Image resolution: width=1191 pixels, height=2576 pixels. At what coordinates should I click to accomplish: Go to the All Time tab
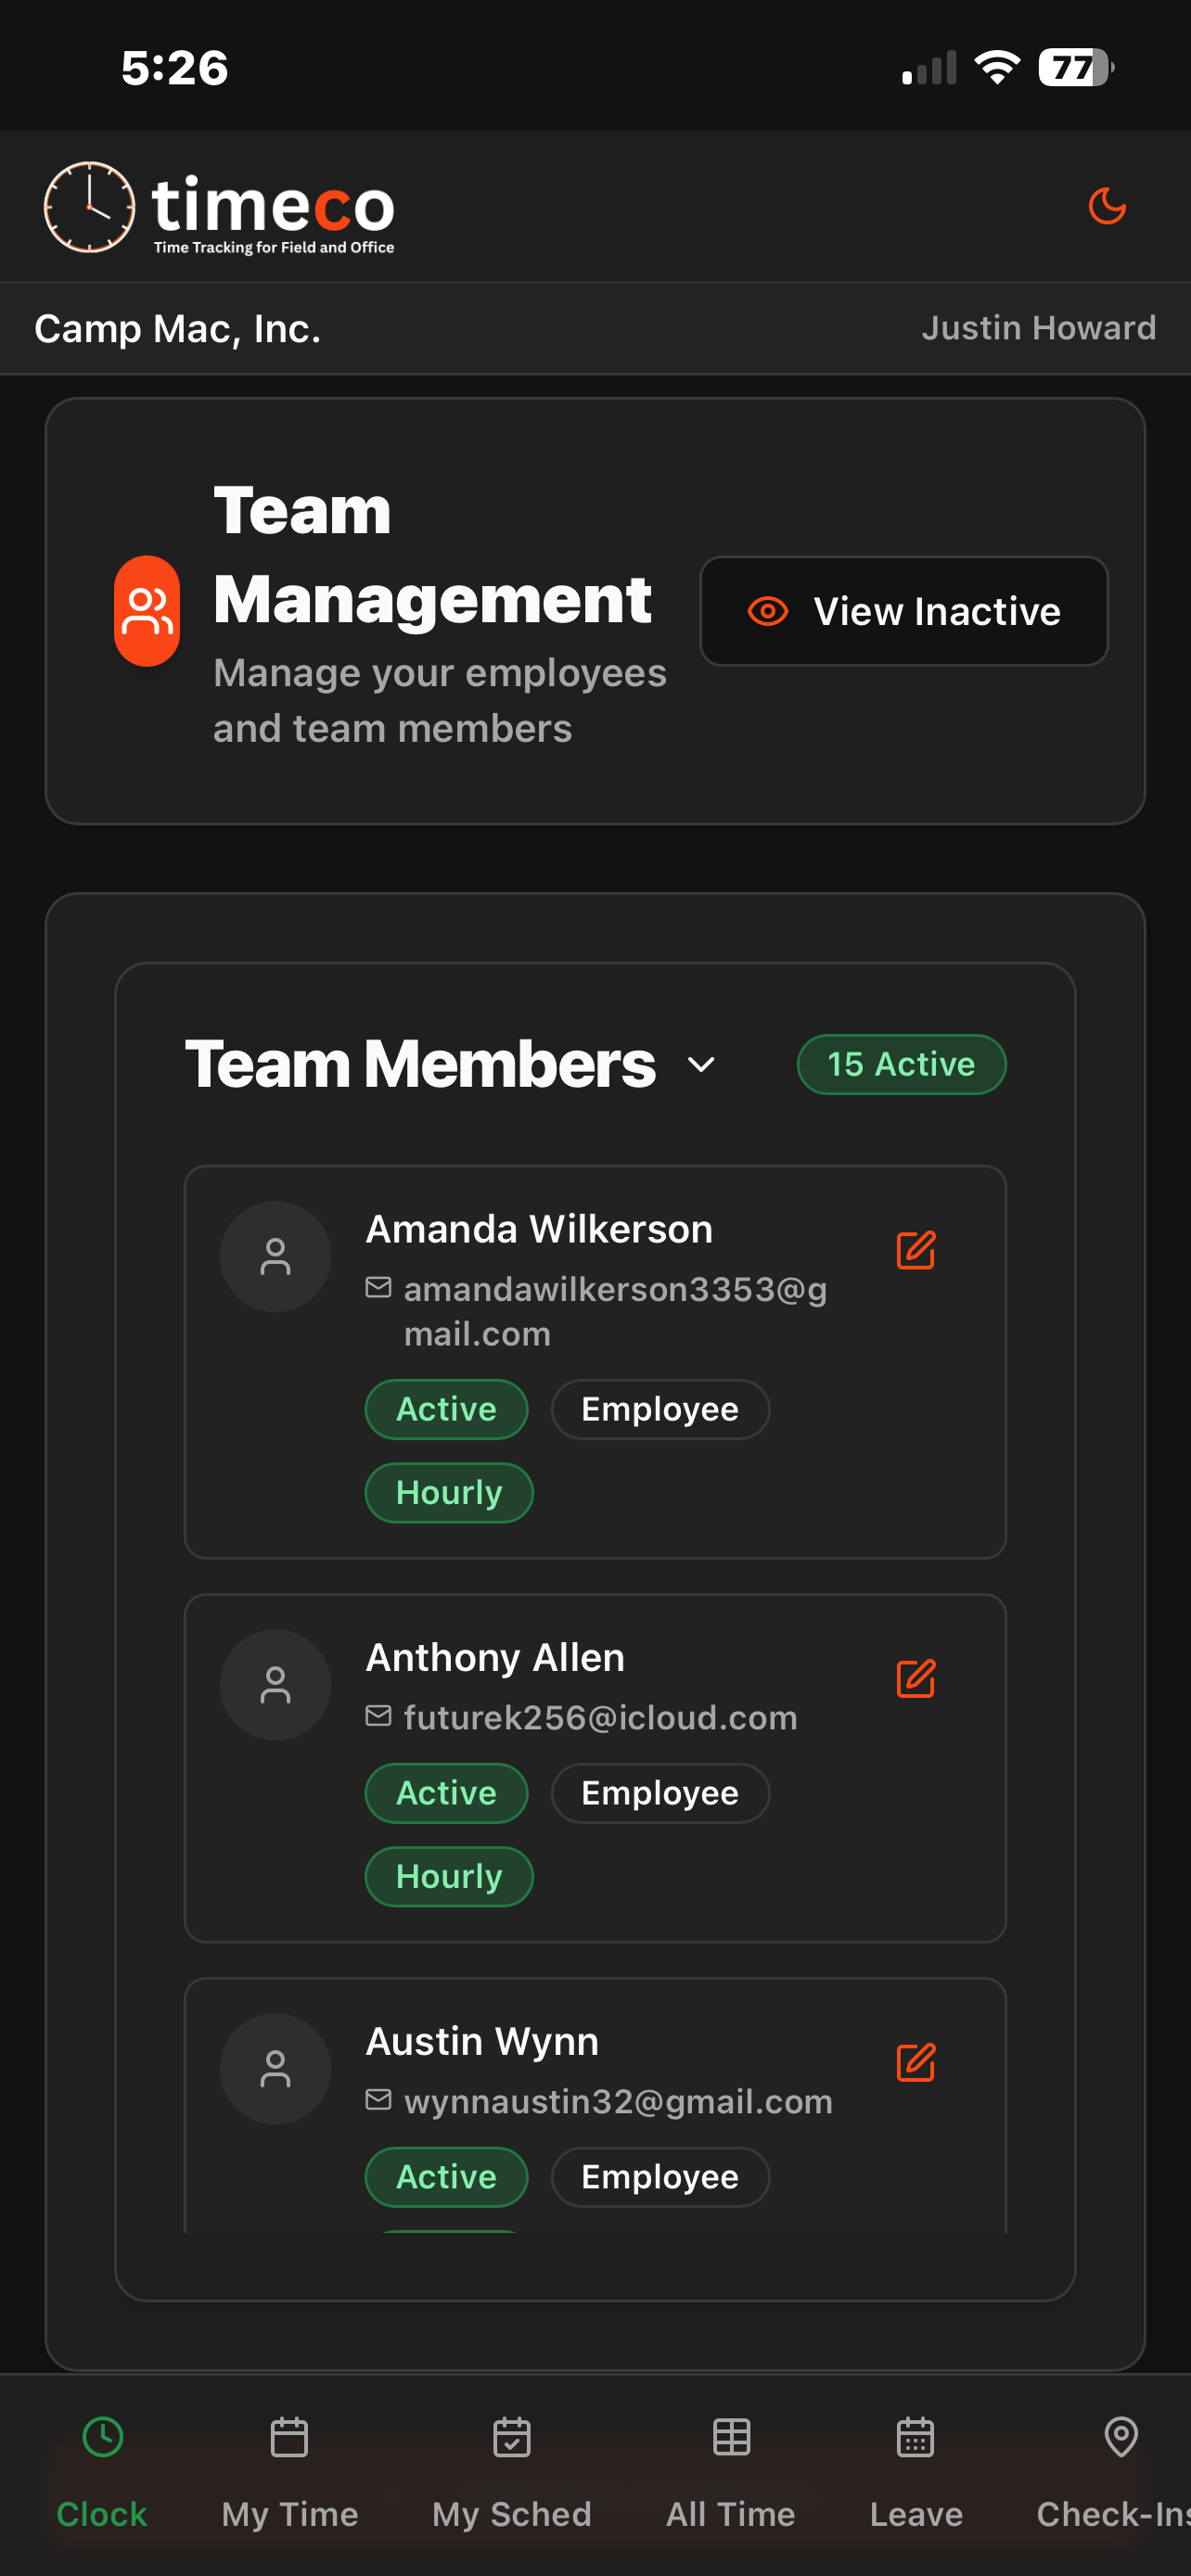[x=731, y=2473]
